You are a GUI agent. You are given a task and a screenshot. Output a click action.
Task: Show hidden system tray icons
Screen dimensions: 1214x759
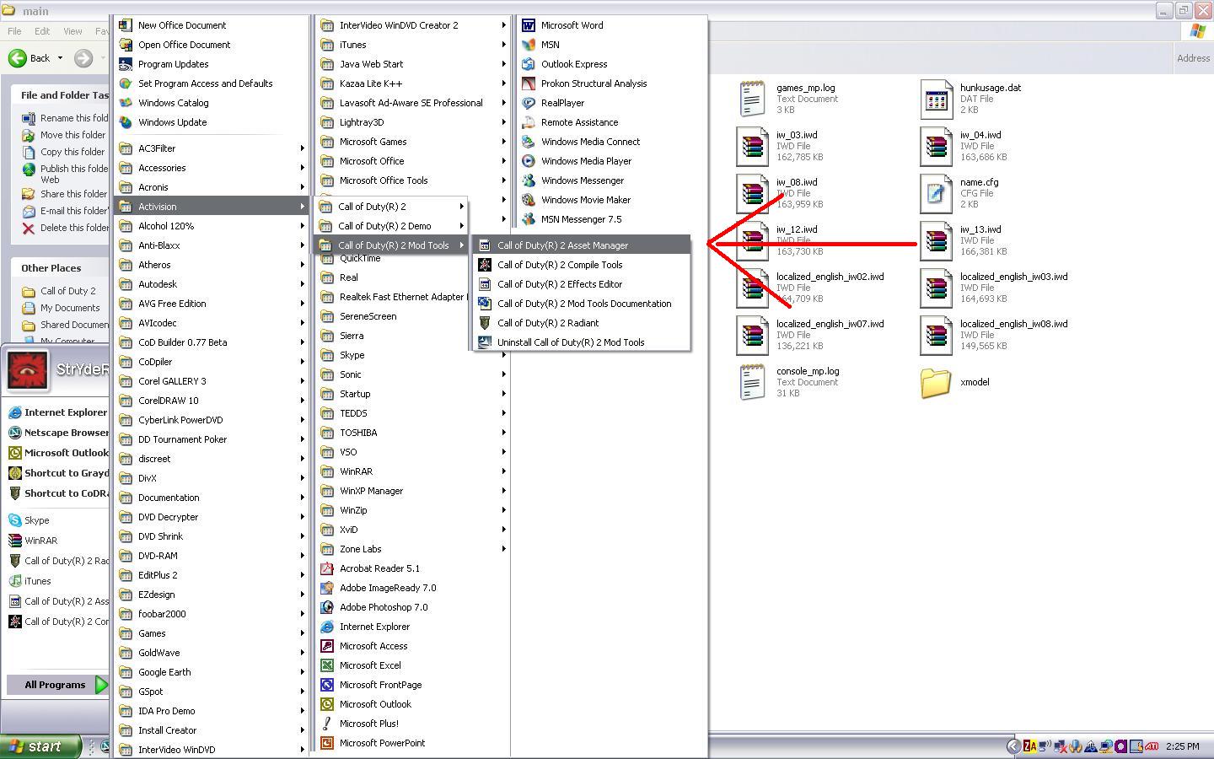[1013, 746]
